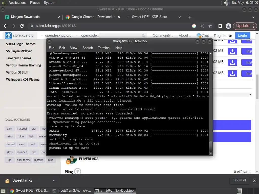Click the download icon on the second file row
The image size is (259, 194).
coord(232,51)
